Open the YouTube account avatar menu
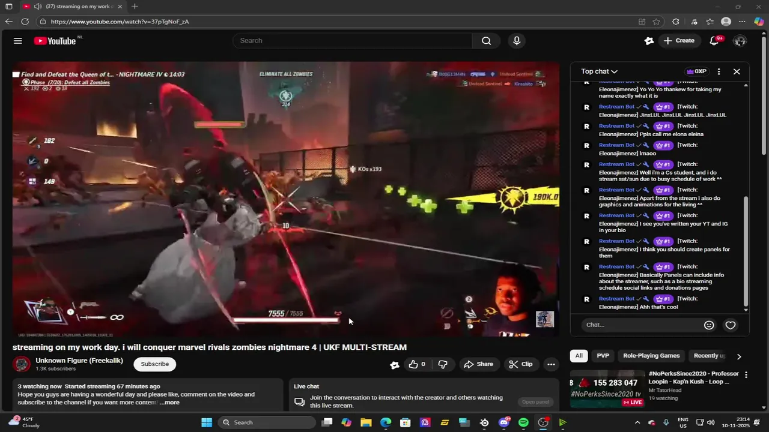Image resolution: width=769 pixels, height=432 pixels. click(740, 41)
